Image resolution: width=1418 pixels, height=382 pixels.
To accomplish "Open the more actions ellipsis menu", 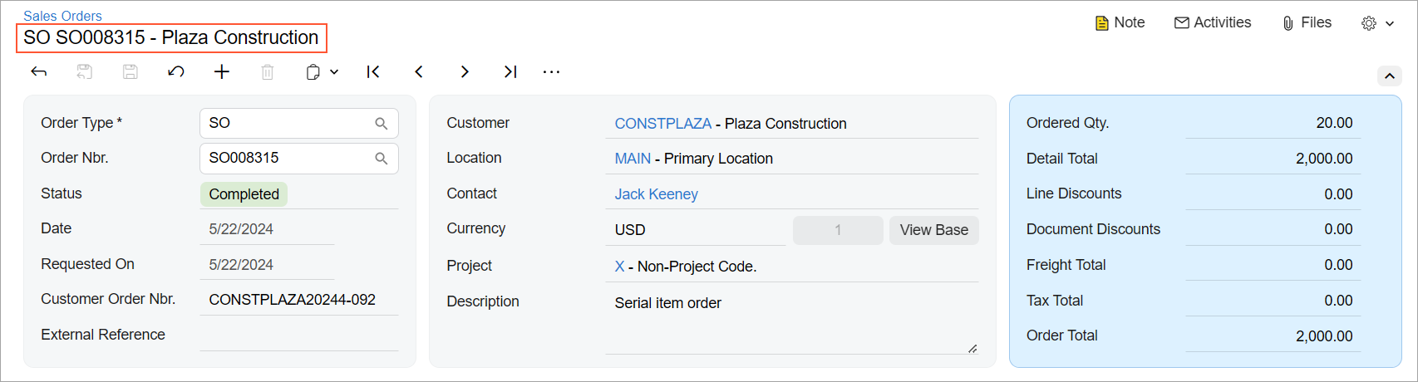I will (551, 72).
